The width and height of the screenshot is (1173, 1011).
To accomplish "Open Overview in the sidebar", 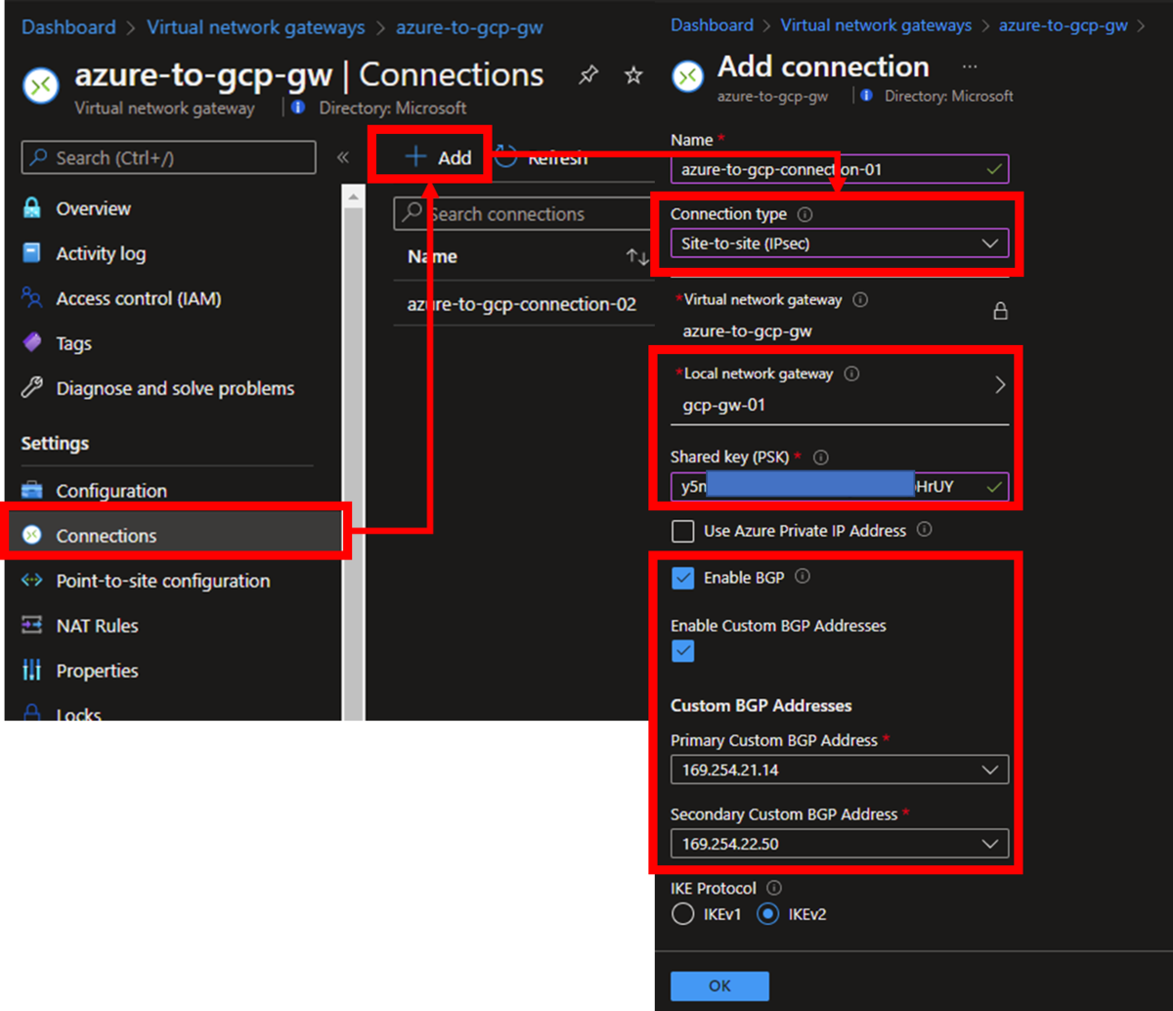I will pos(93,208).
